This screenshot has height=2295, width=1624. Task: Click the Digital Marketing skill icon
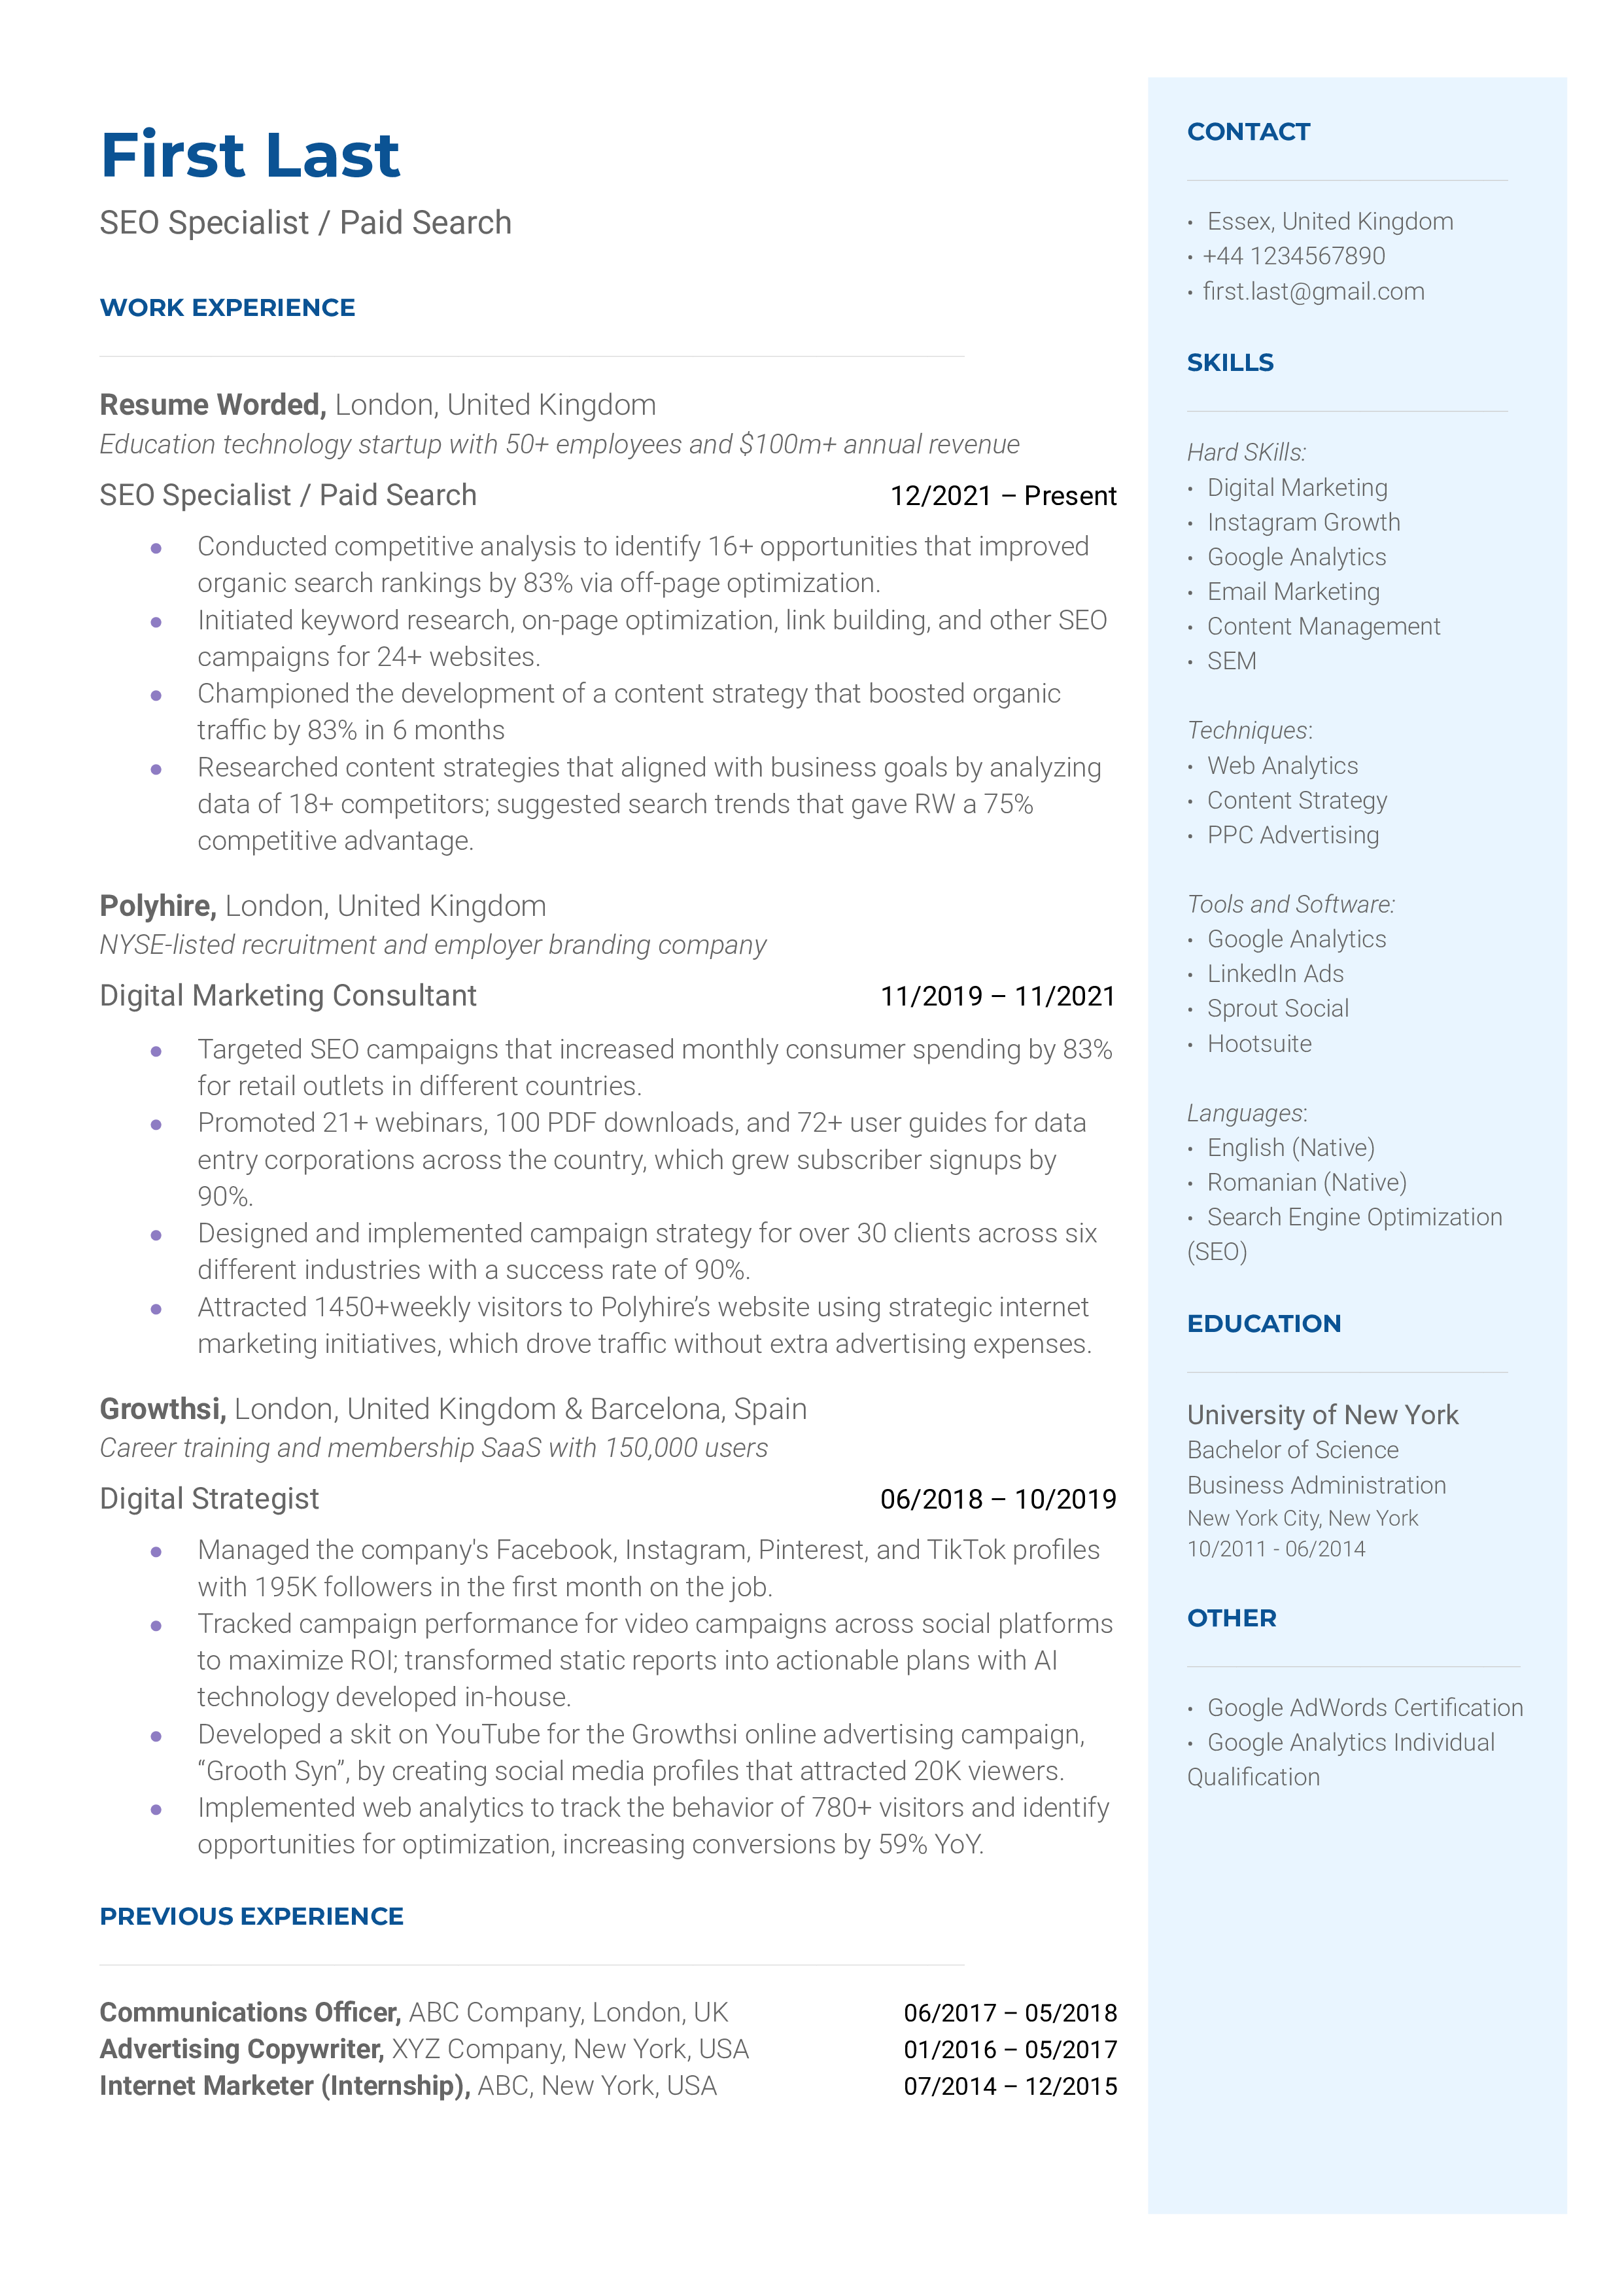tap(1195, 487)
